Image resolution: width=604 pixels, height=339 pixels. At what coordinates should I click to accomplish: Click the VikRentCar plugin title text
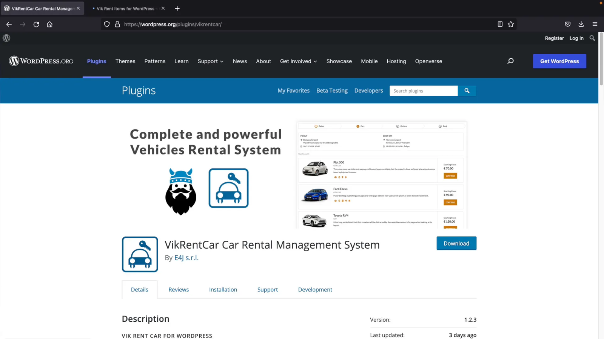272,244
